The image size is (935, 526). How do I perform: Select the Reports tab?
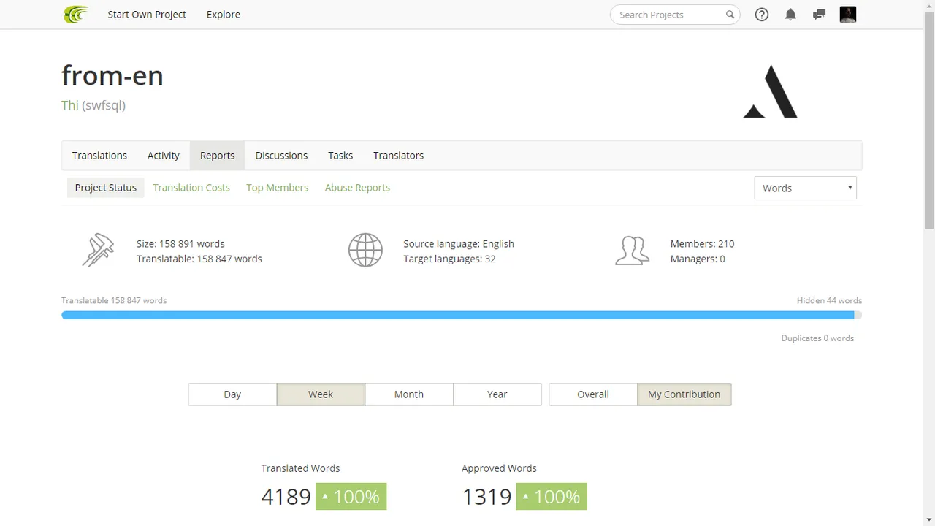pos(218,156)
